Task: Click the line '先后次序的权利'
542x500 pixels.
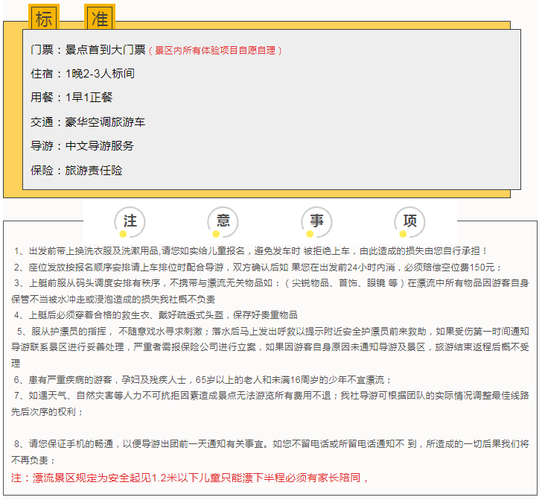Action: point(48,412)
